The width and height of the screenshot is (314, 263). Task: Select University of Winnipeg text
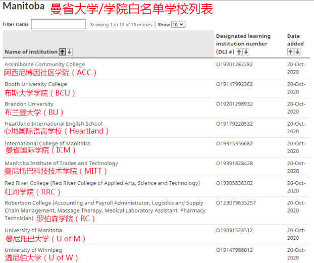(x=33, y=250)
